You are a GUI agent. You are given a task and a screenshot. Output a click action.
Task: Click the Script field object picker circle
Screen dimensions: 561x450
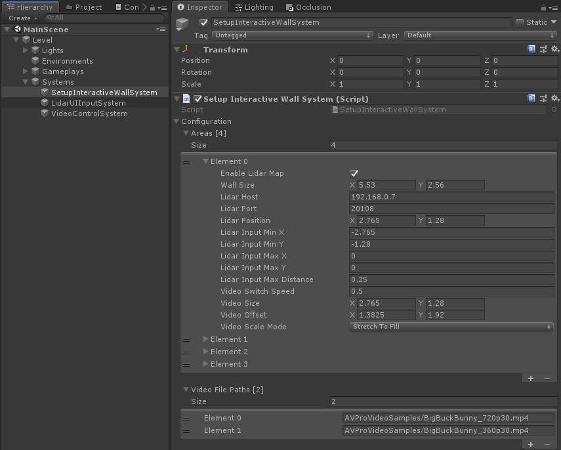click(554, 110)
